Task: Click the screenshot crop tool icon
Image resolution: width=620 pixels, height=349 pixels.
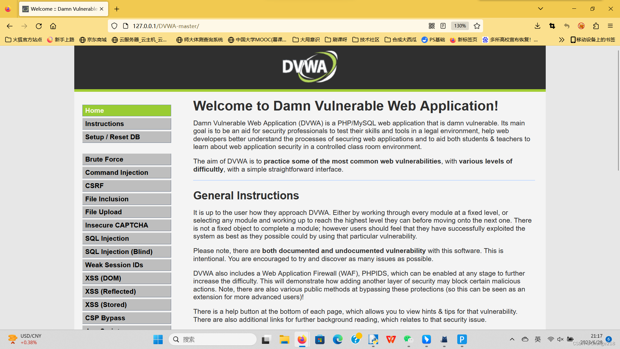Action: 552,26
